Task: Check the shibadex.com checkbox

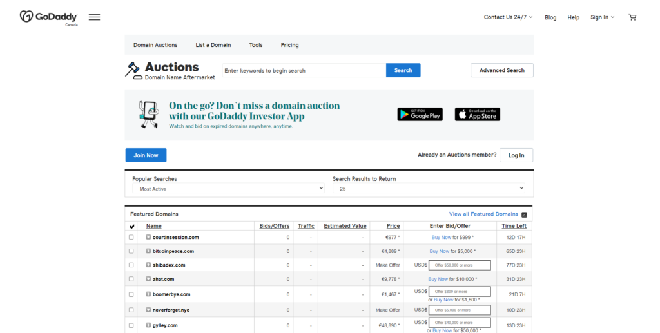Action: point(131,265)
